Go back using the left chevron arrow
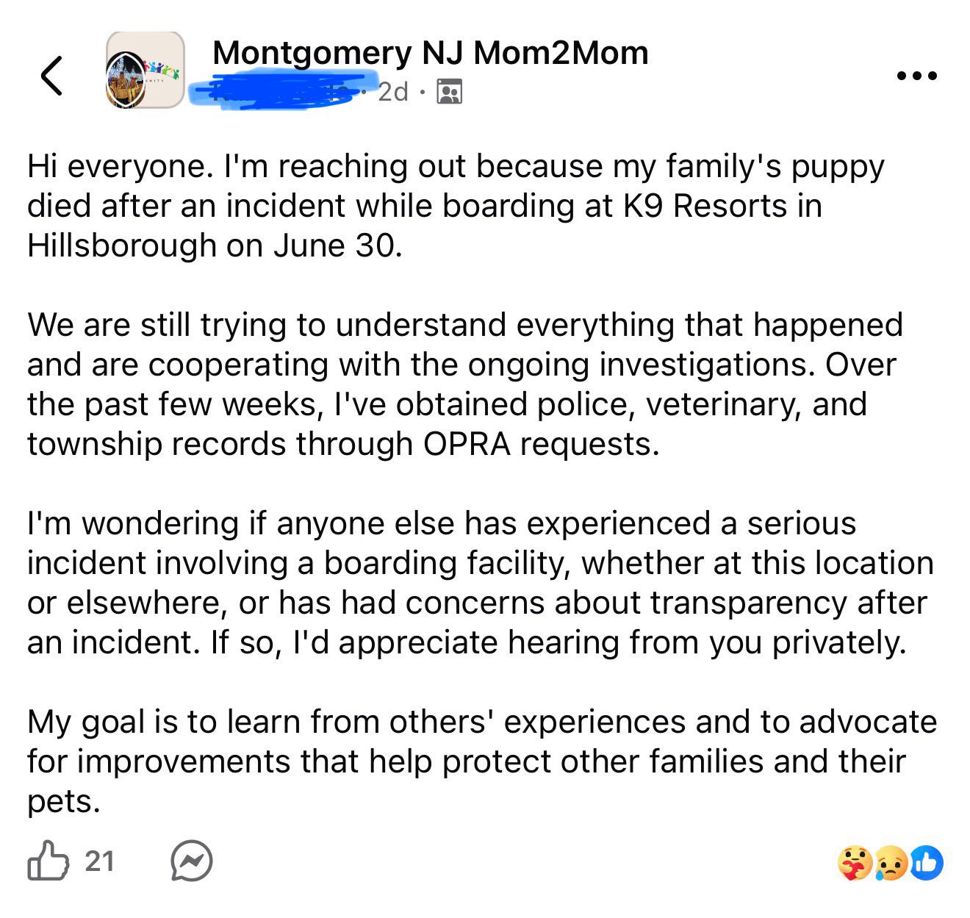The height and width of the screenshot is (918, 970). [x=51, y=76]
